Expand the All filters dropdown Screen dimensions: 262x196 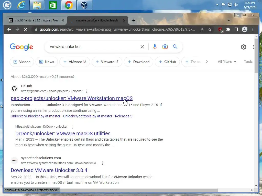227,62
